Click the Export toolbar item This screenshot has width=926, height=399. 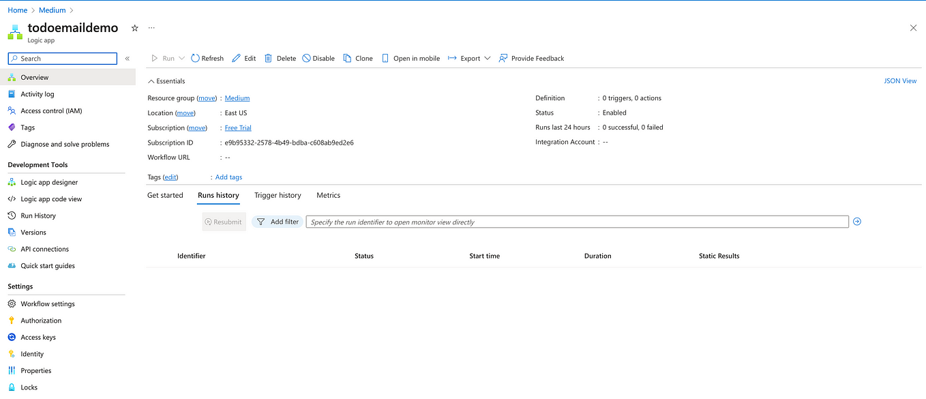(x=464, y=59)
